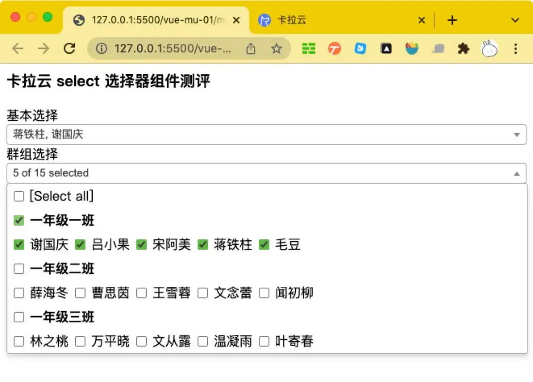Click the macOS green fullscreen button
Screen dimensions: 533x382
tap(48, 17)
